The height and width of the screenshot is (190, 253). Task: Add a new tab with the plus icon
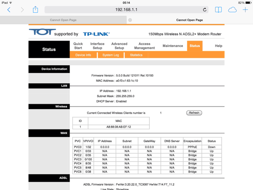click(x=245, y=9)
